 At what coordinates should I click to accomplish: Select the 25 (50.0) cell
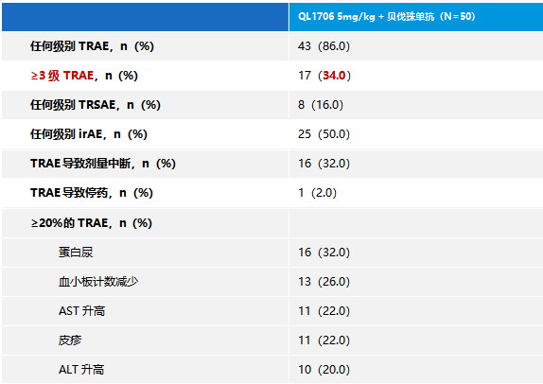[324, 134]
